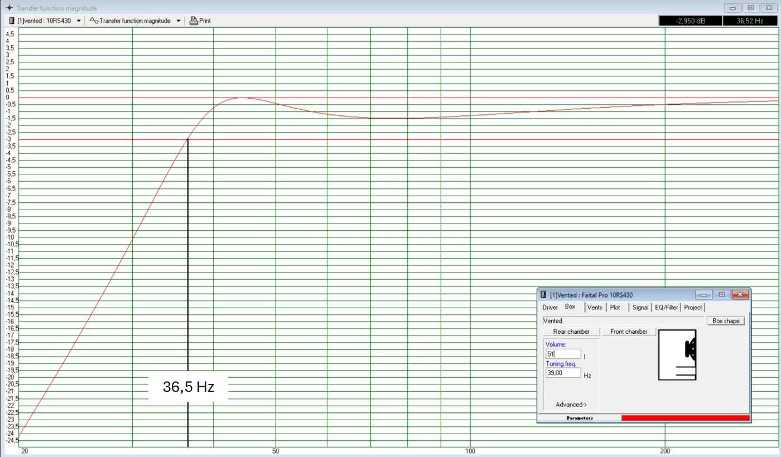
Task: Open the Vents tab
Action: (x=595, y=307)
